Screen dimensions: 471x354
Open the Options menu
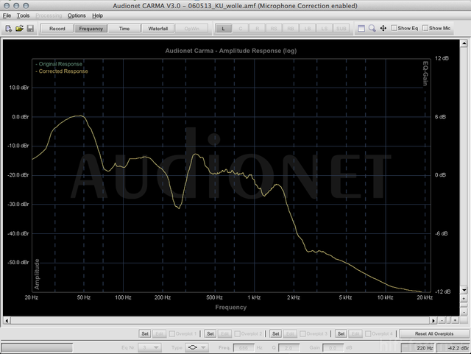tap(77, 15)
